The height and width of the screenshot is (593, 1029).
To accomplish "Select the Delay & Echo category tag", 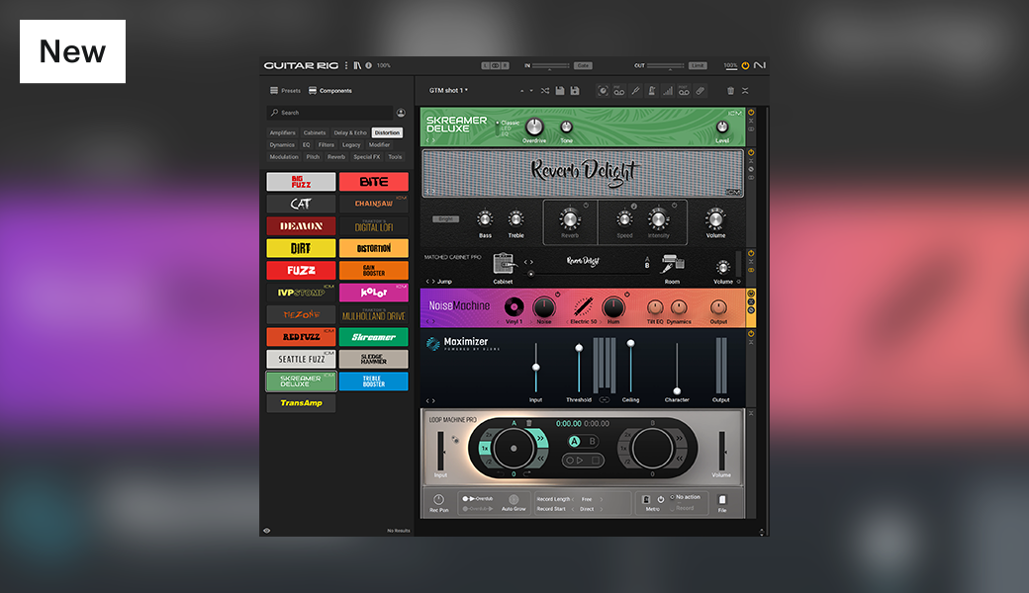I will pos(350,133).
